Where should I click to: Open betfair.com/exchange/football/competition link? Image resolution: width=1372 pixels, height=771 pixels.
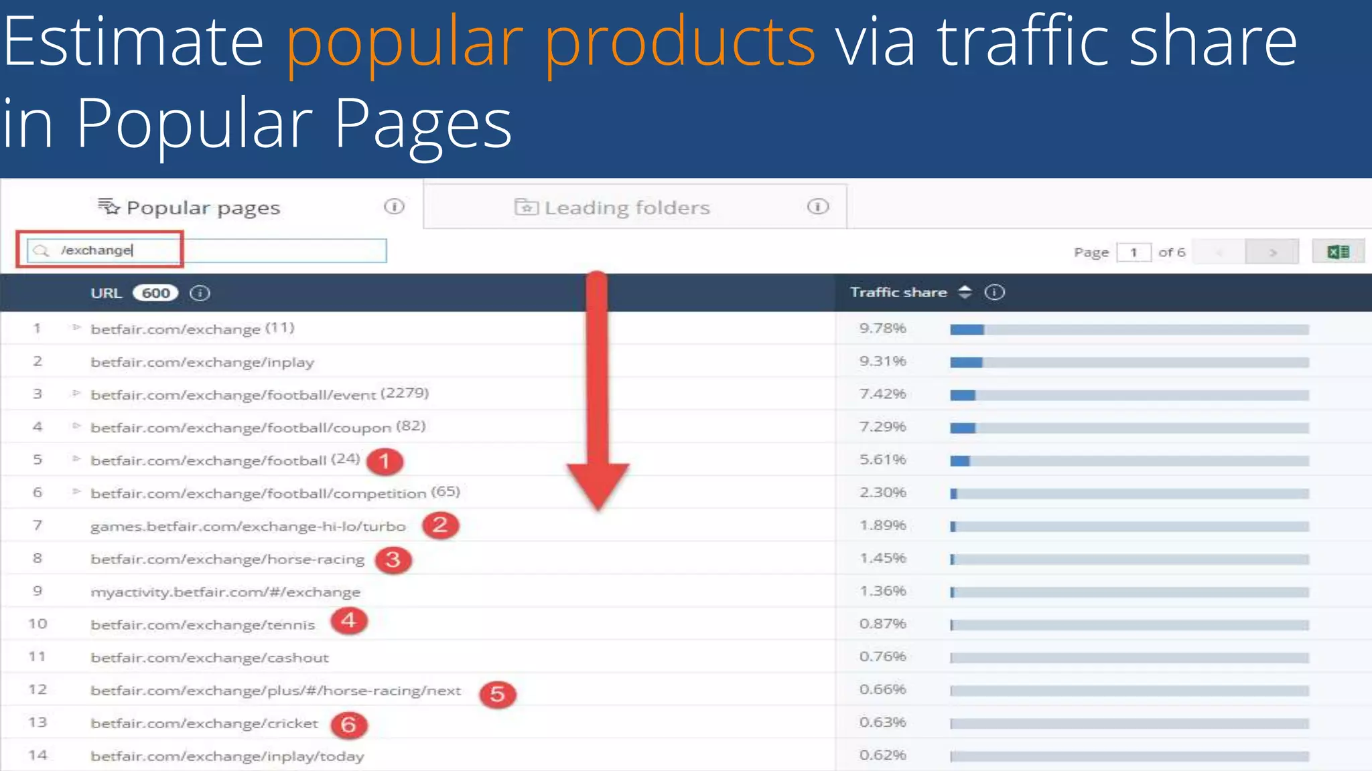pyautogui.click(x=258, y=493)
